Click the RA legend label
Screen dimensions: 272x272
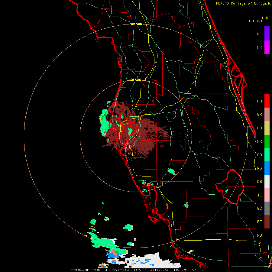[259, 155]
